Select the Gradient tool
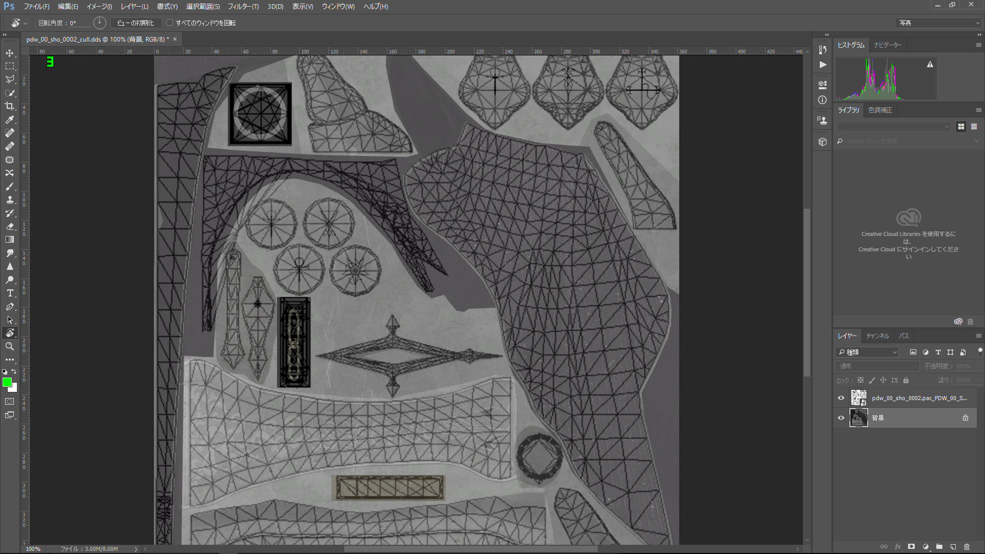The image size is (985, 554). tap(10, 240)
